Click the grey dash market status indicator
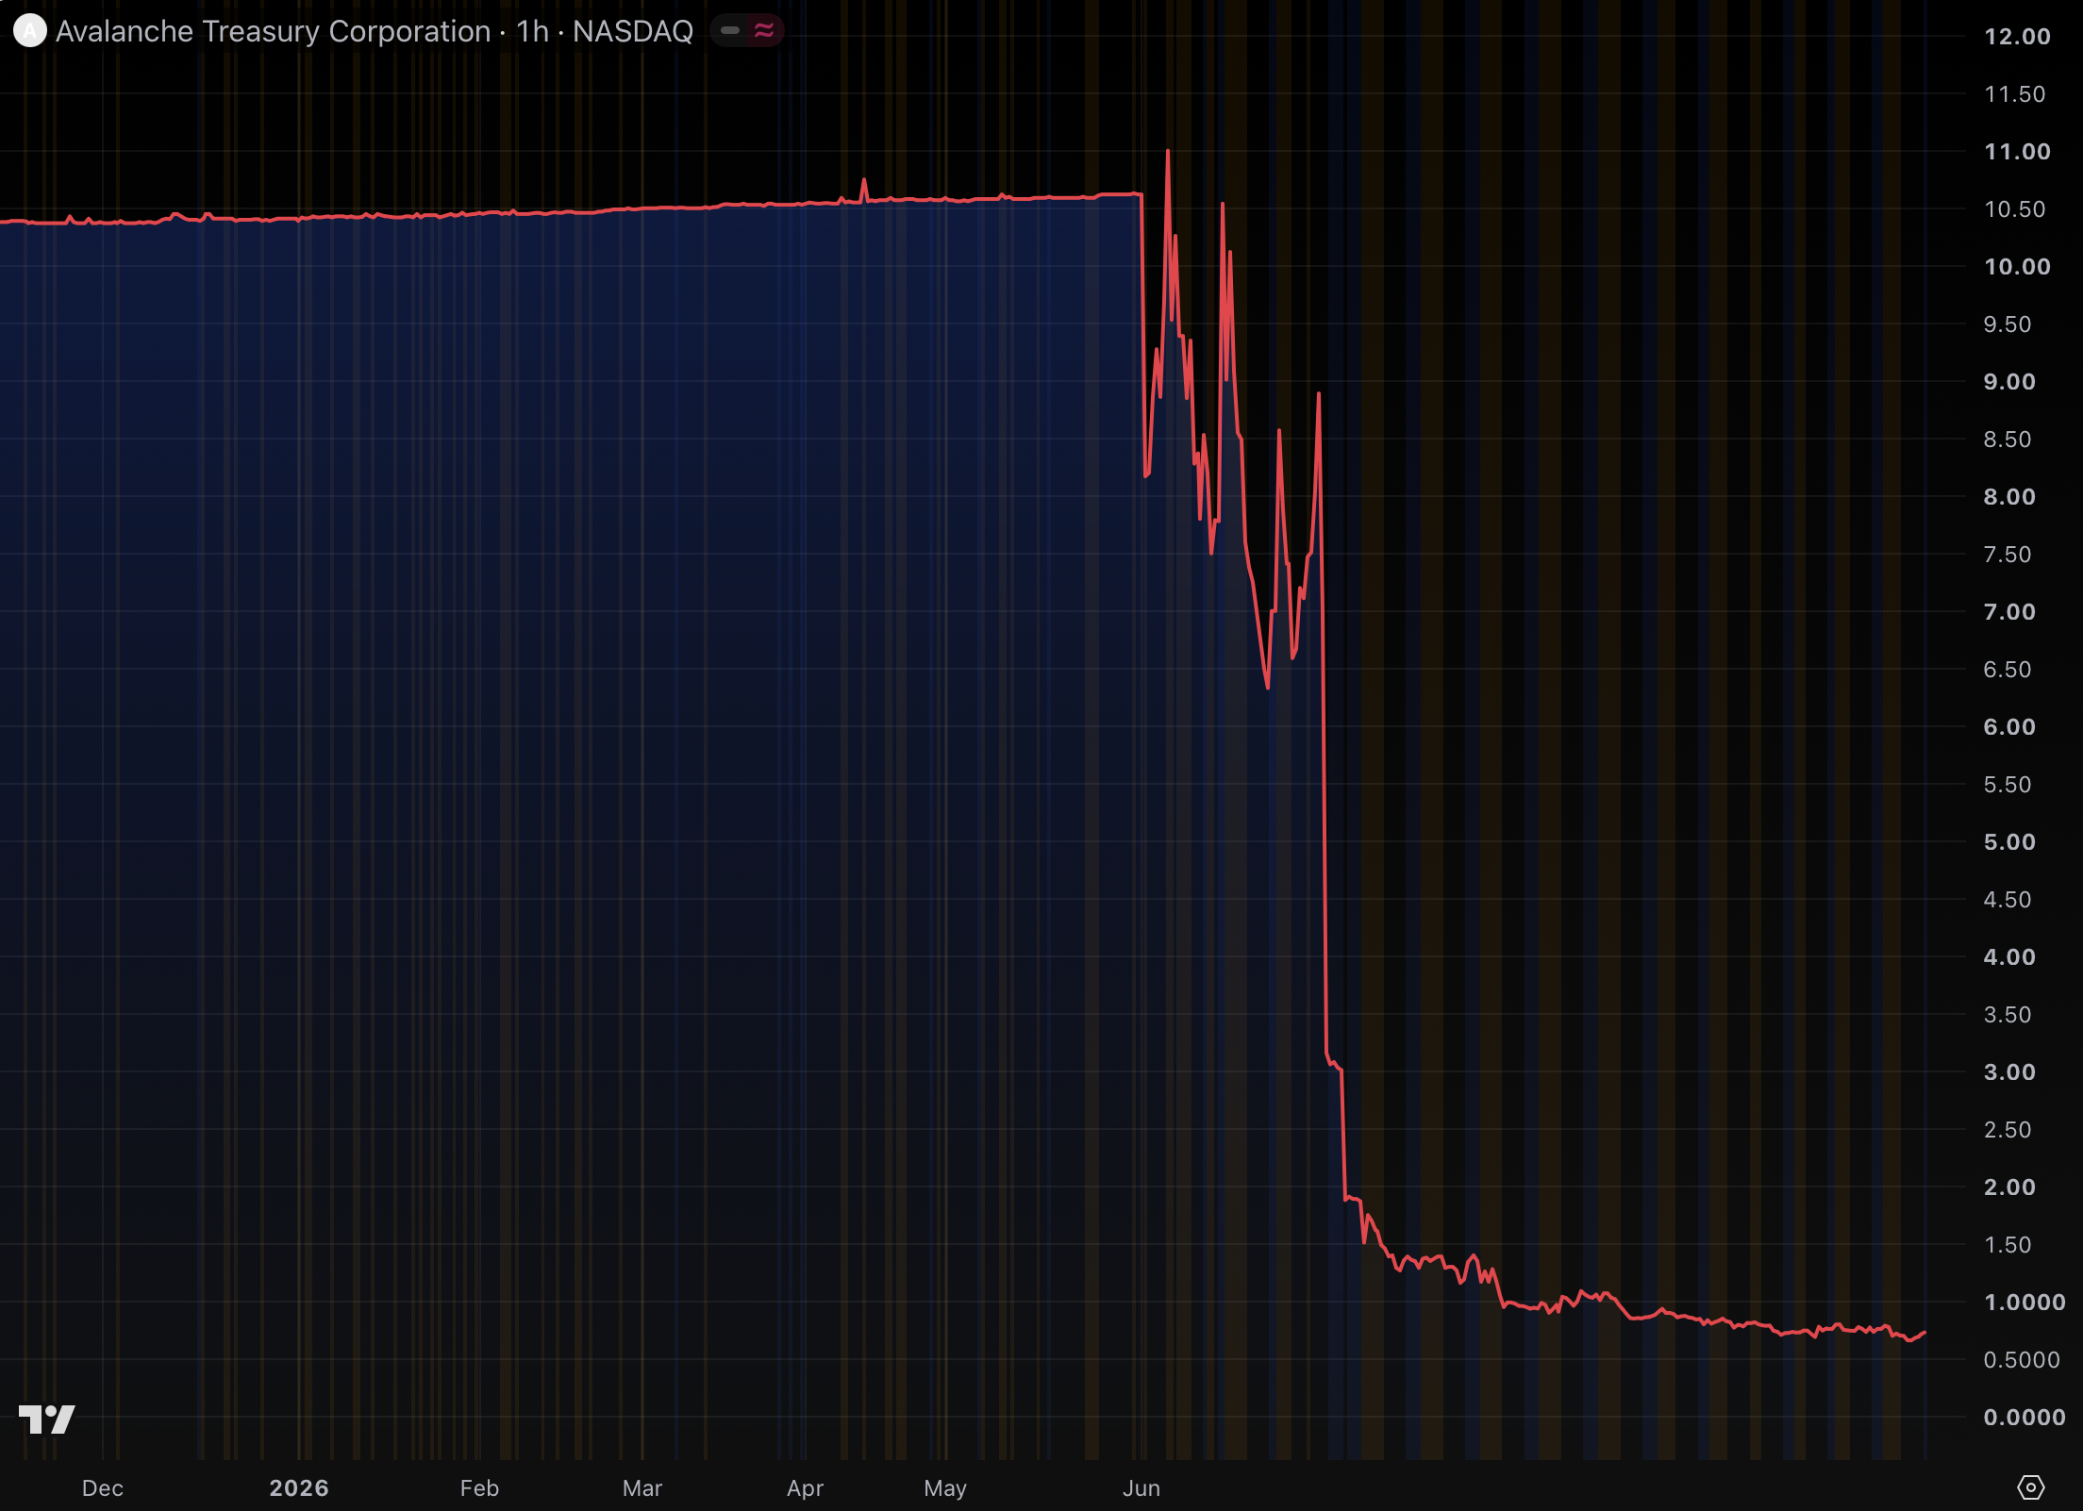The image size is (2083, 1511). coord(730,31)
